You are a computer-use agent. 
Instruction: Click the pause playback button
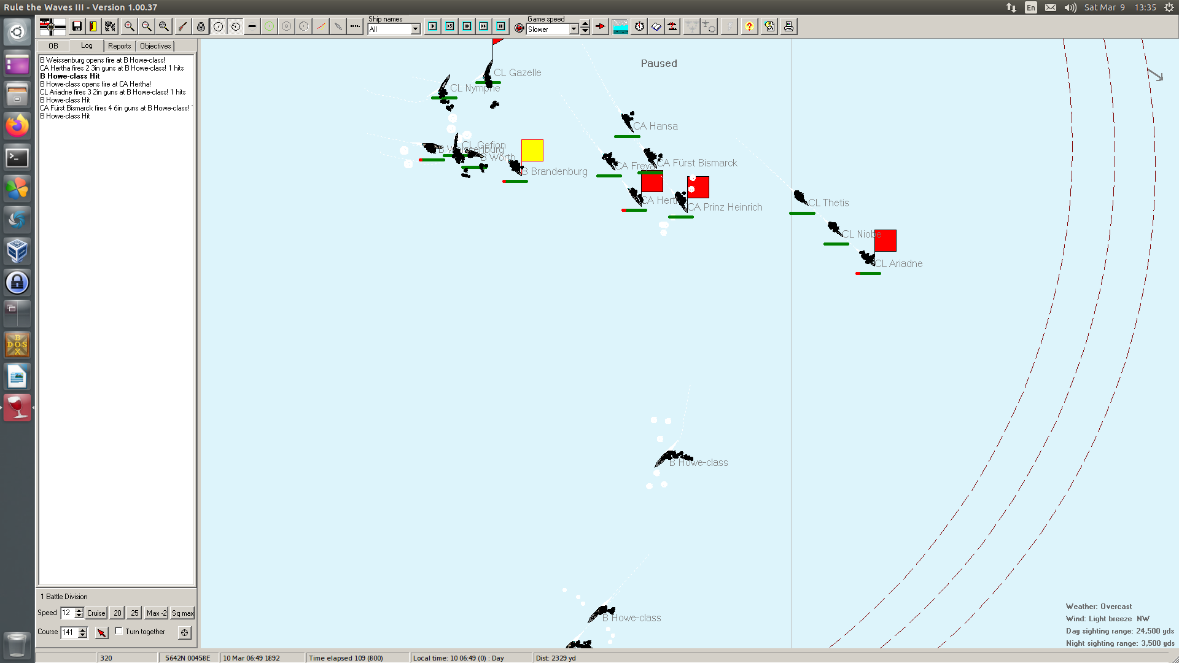501,26
